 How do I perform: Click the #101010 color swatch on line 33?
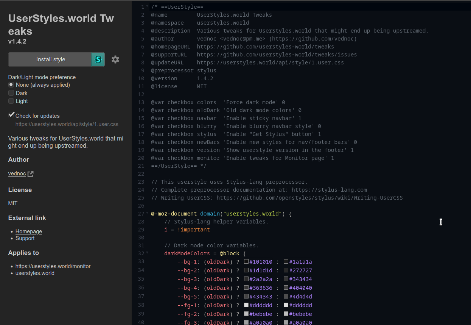pyautogui.click(x=246, y=262)
